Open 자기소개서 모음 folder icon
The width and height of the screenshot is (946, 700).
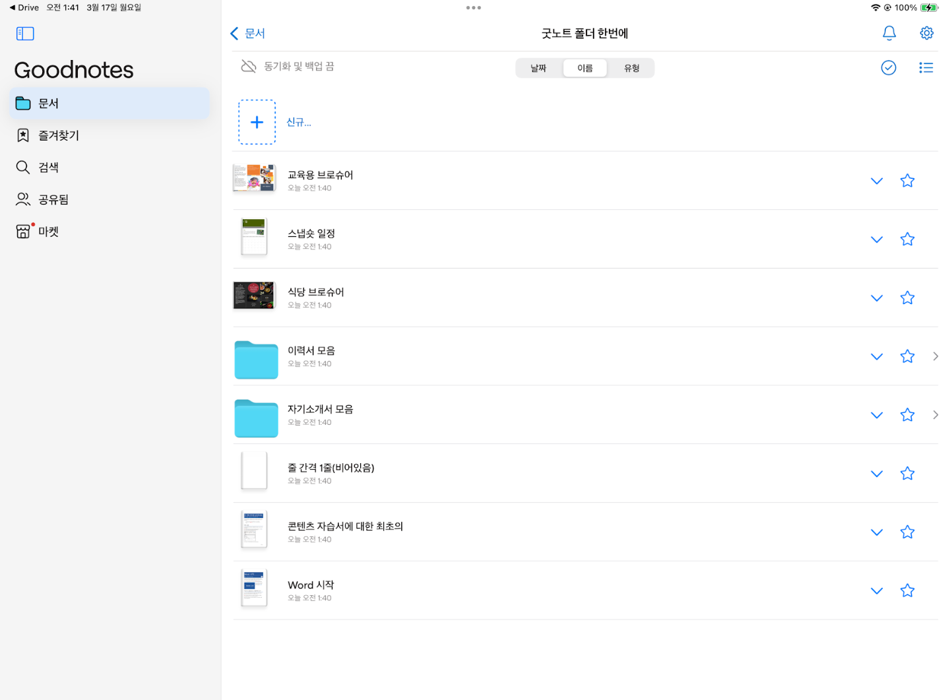tap(256, 418)
